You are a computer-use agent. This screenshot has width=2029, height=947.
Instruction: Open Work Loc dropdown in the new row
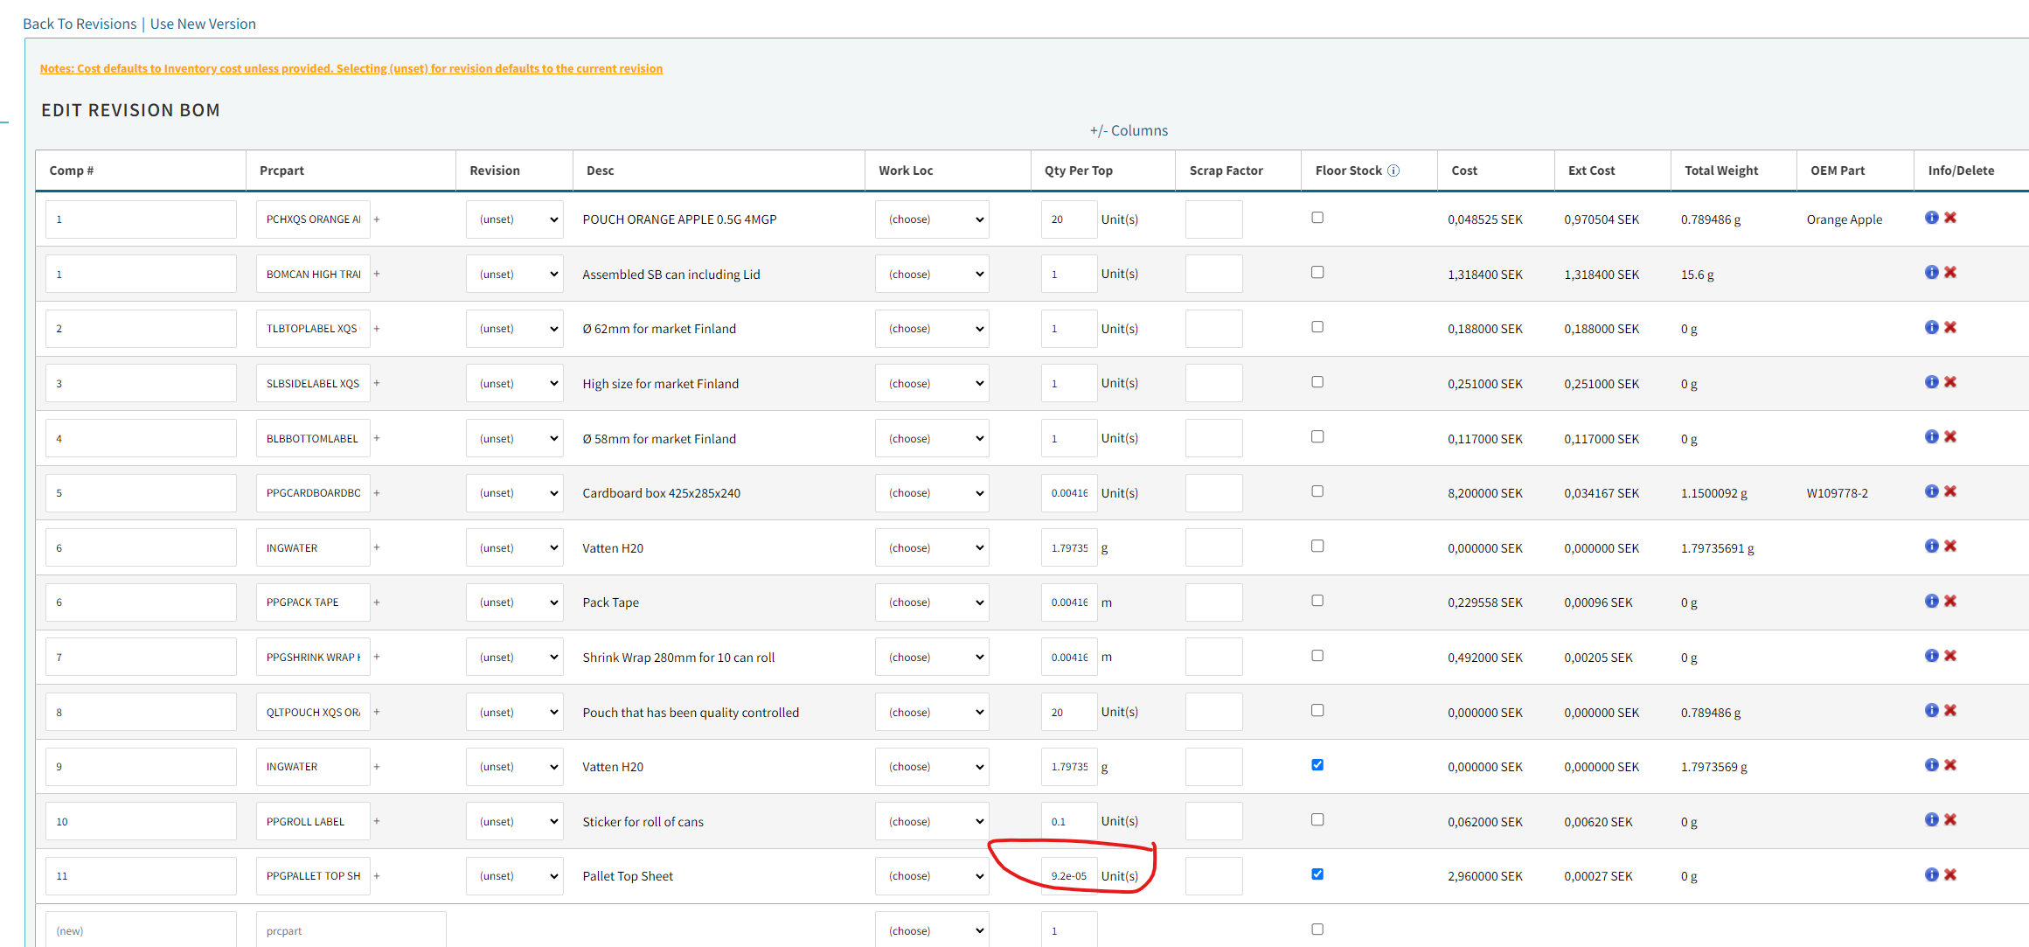pyautogui.click(x=932, y=930)
